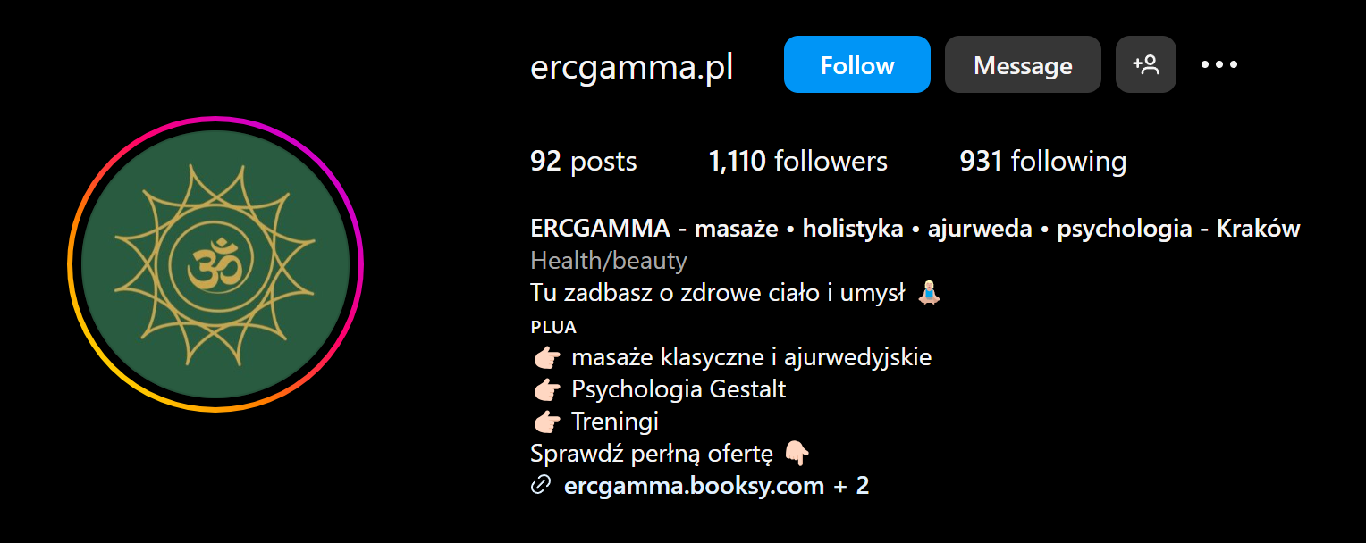The image size is (1366, 543).
Task: Click the 92 posts count
Action: (x=584, y=161)
